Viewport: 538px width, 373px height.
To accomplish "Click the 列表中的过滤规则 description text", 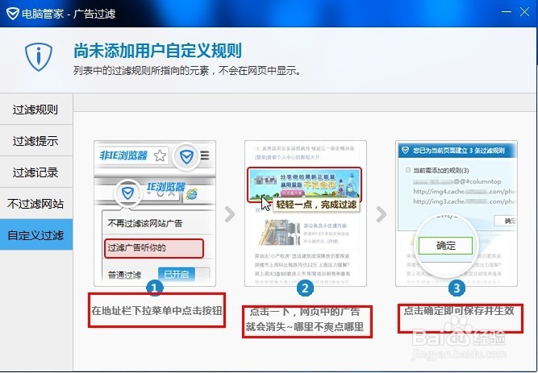I will pos(188,71).
